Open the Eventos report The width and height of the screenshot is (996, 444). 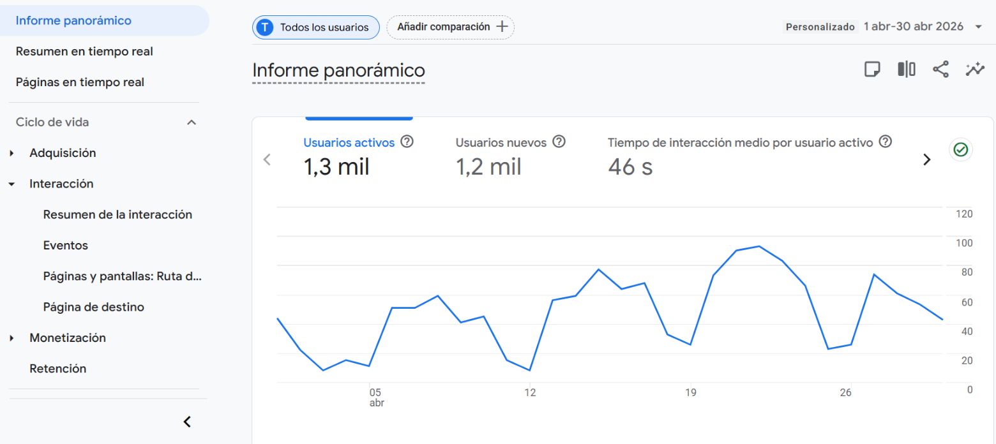[66, 245]
